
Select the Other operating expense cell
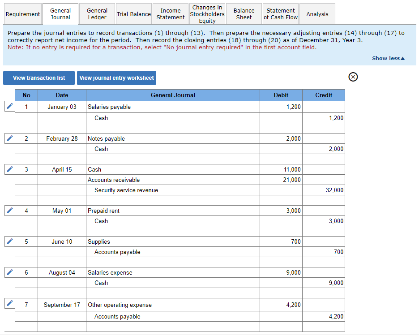[173, 305]
